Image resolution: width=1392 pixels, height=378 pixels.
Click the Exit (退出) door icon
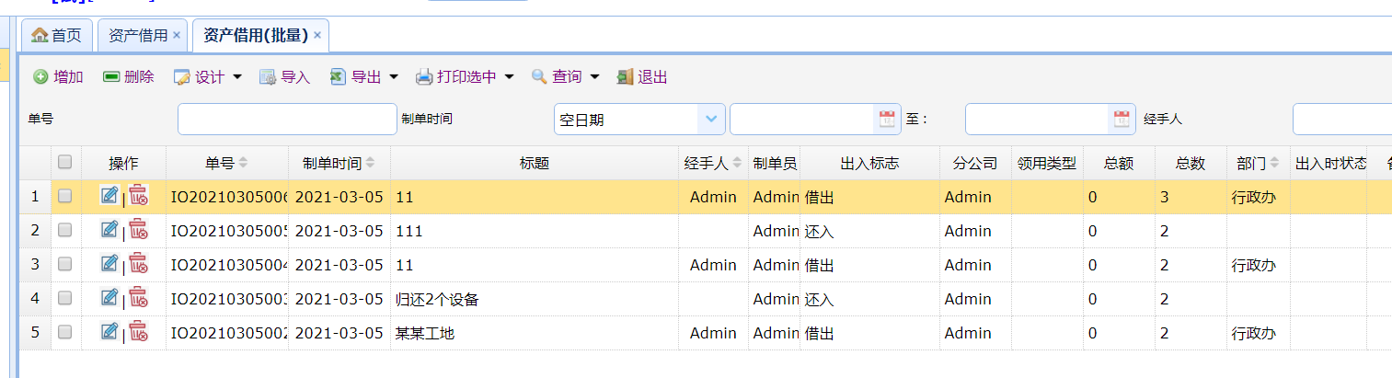pyautogui.click(x=626, y=77)
